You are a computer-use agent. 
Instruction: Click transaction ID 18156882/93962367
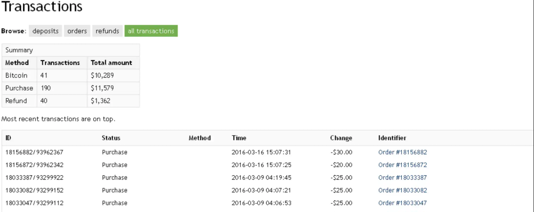pos(35,152)
